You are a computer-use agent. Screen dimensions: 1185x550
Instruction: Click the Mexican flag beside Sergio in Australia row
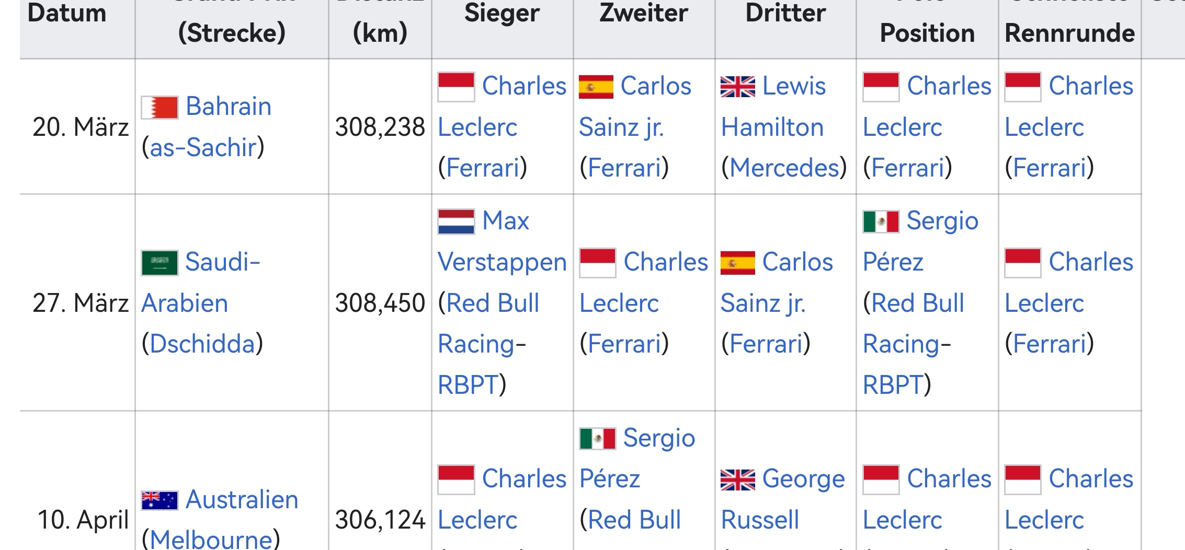click(597, 439)
